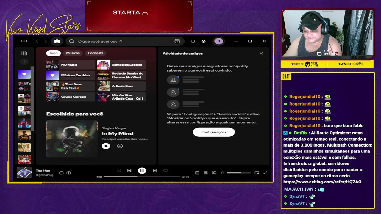Go forward with the right arrow
The width and height of the screenshot is (381, 214).
pos(45,41)
